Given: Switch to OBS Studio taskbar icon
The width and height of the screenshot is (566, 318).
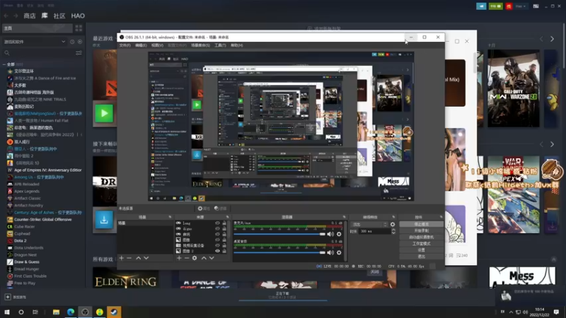Looking at the screenshot, I should click(85, 312).
